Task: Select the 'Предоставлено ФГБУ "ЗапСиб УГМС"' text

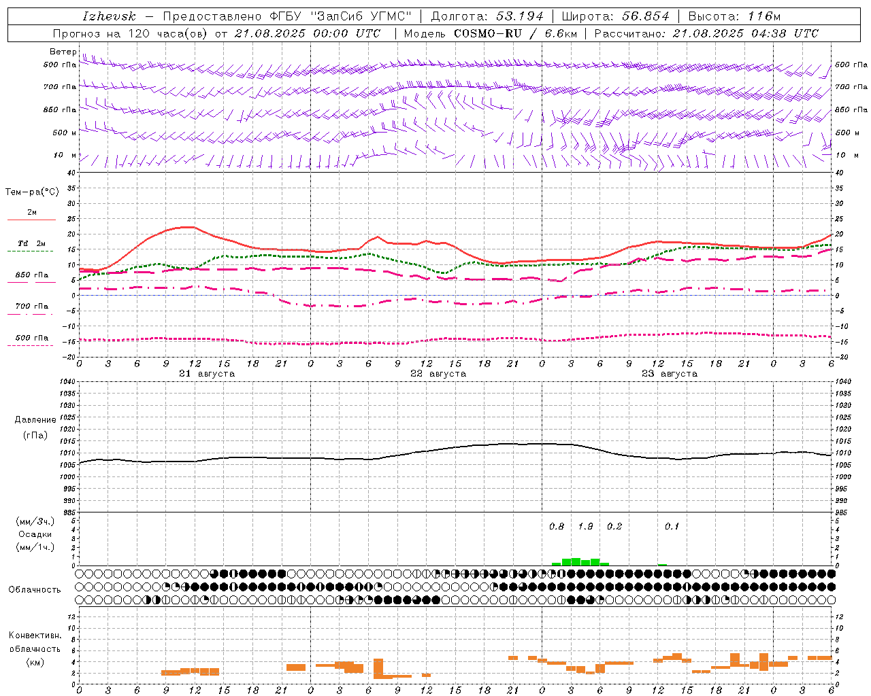Action: point(287,16)
